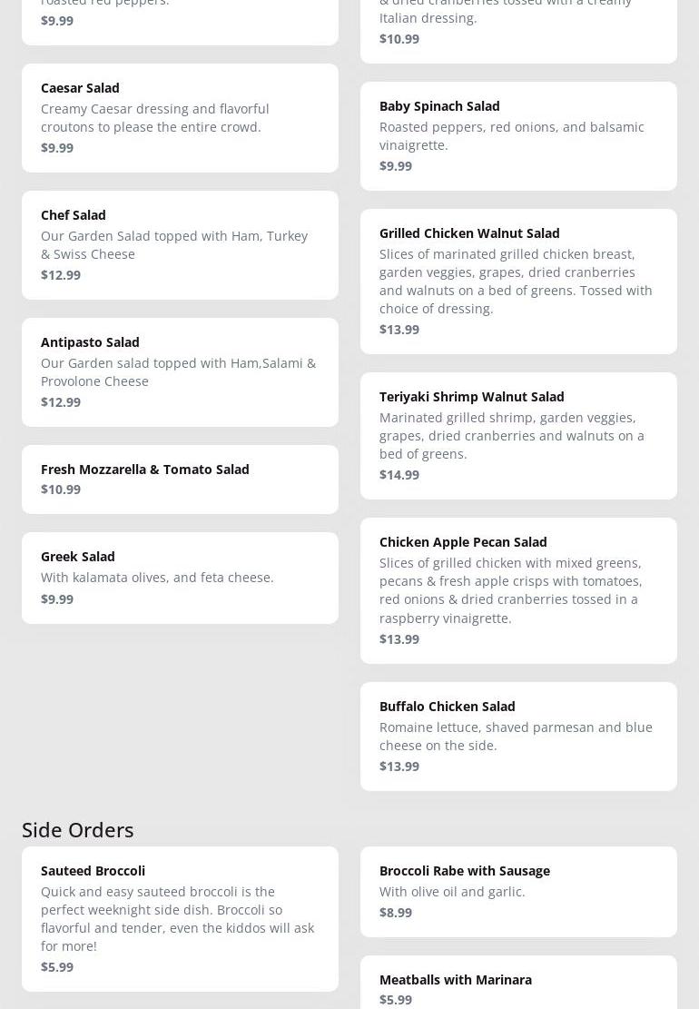This screenshot has height=1009, width=699.
Task: Select the item with creamy Italian dressing
Action: pos(518,25)
